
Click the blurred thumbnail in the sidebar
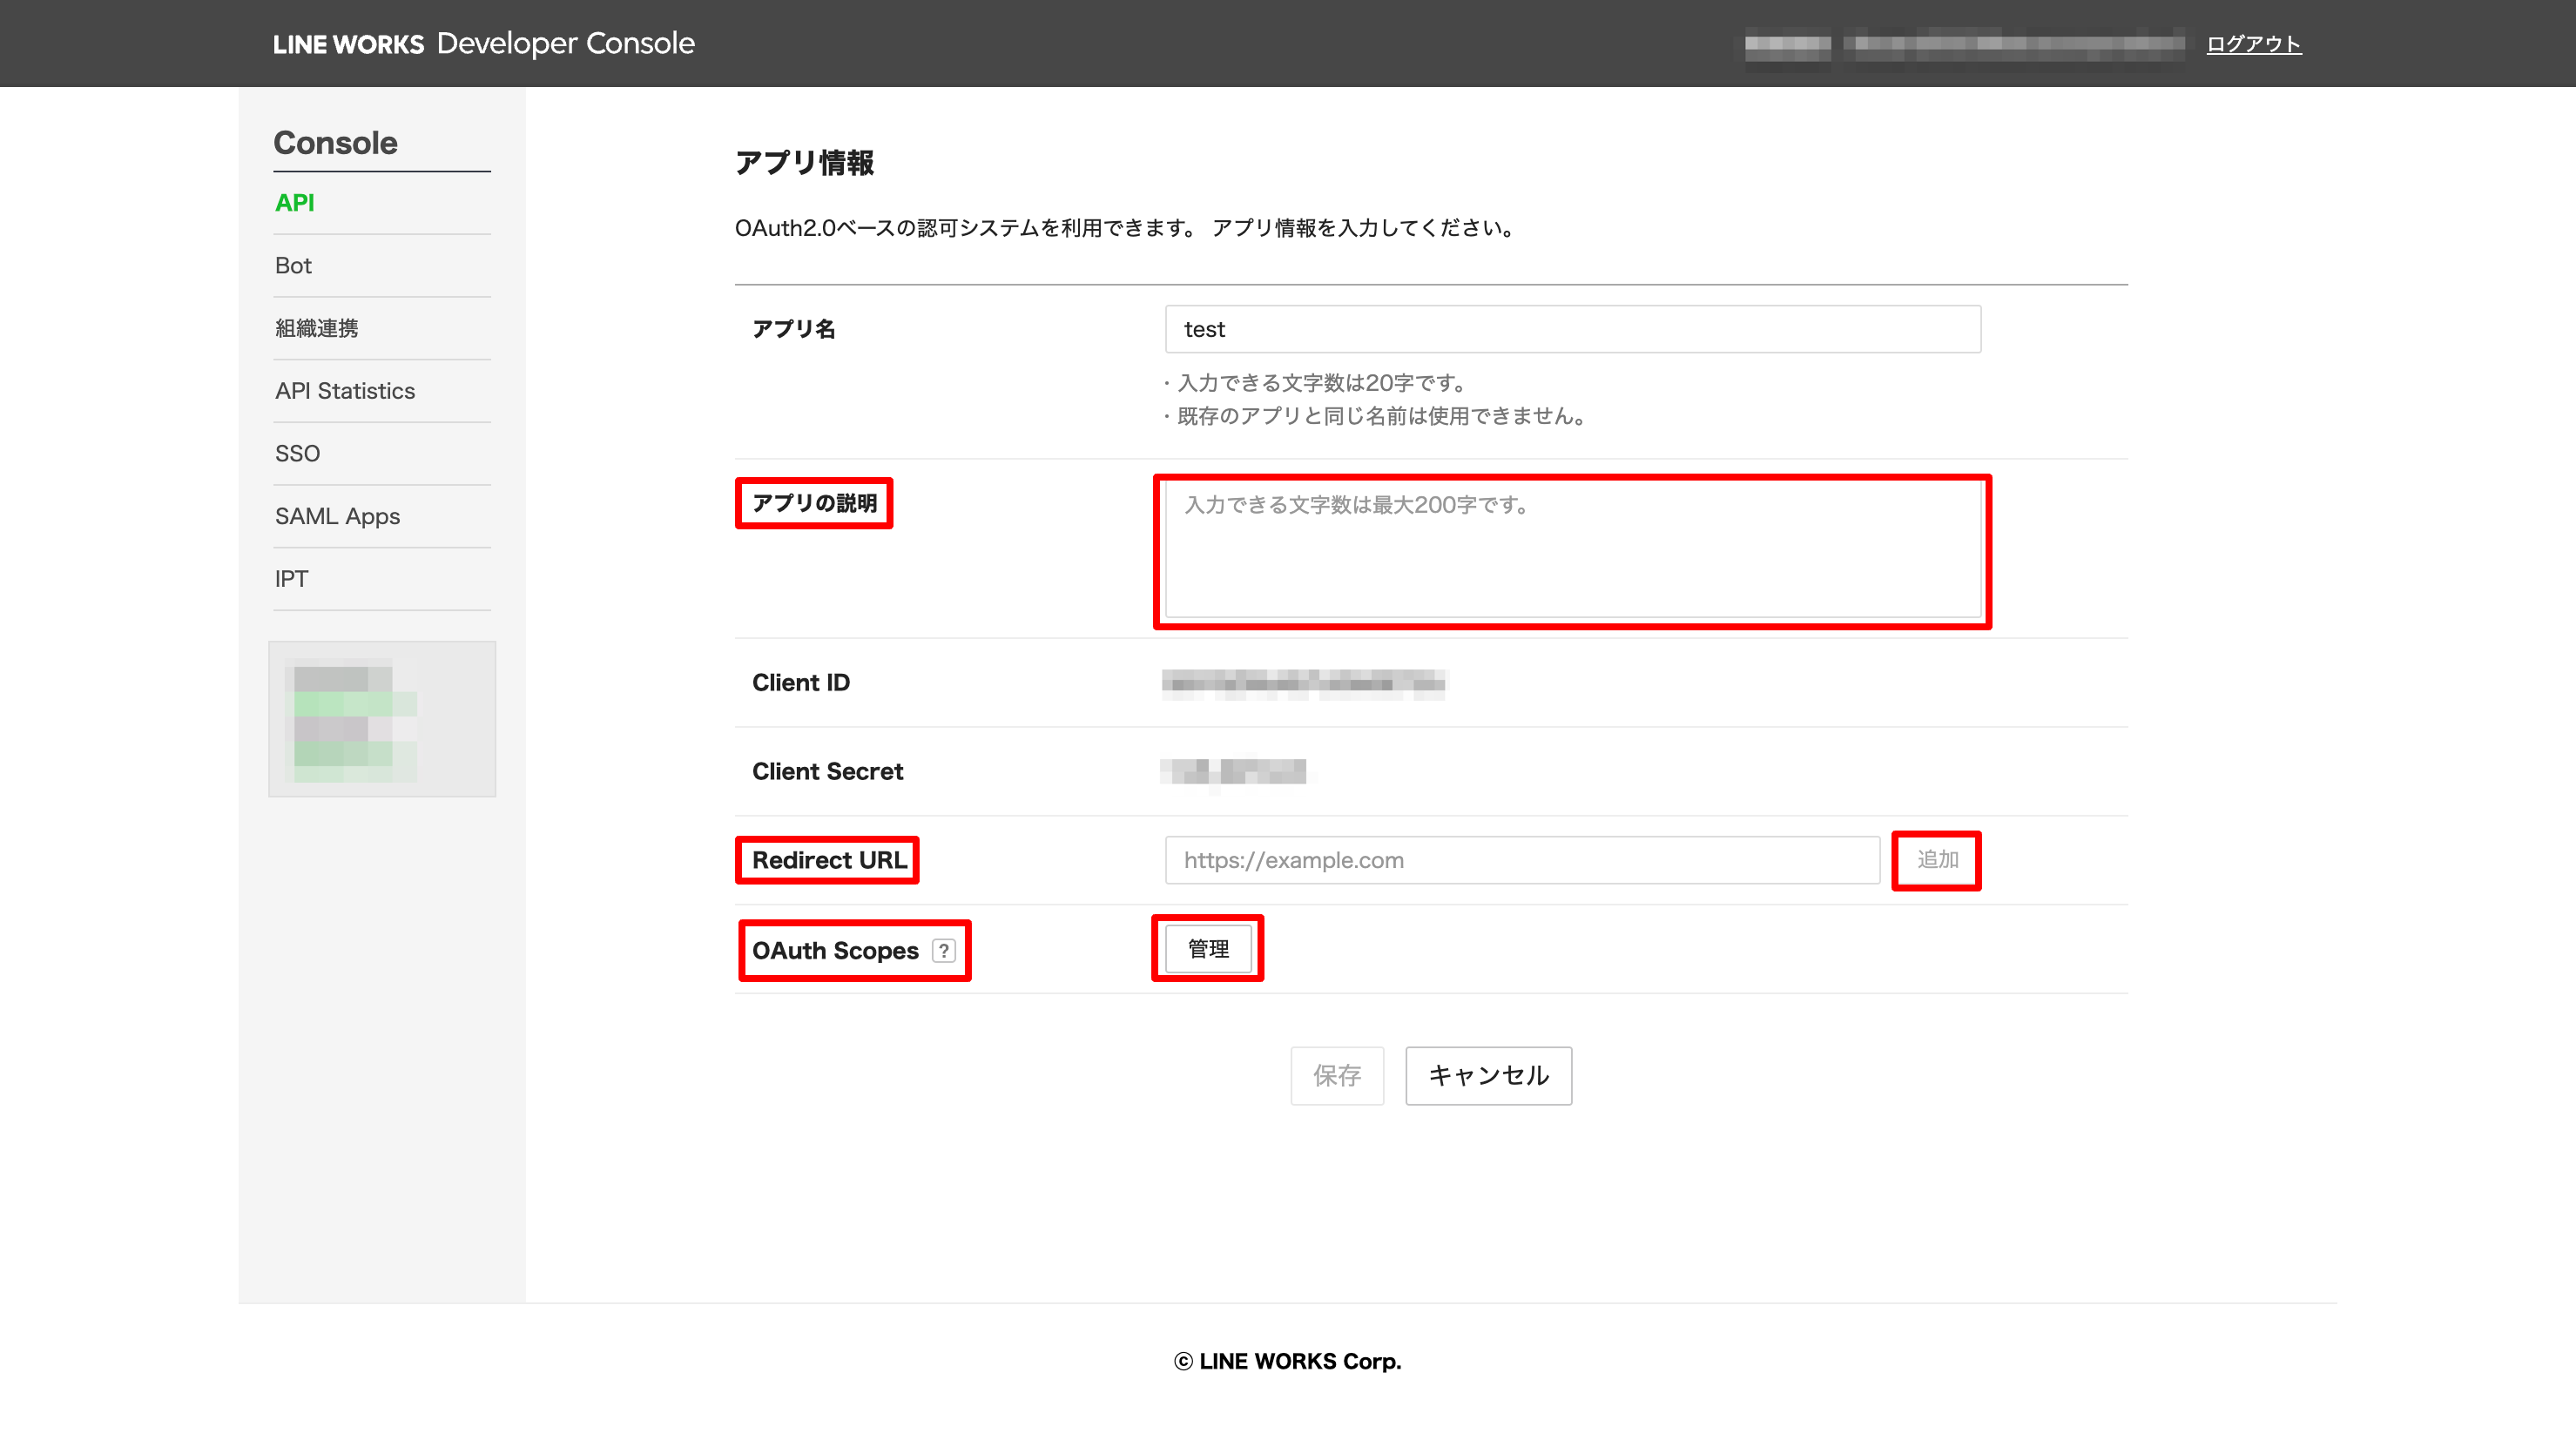(382, 719)
